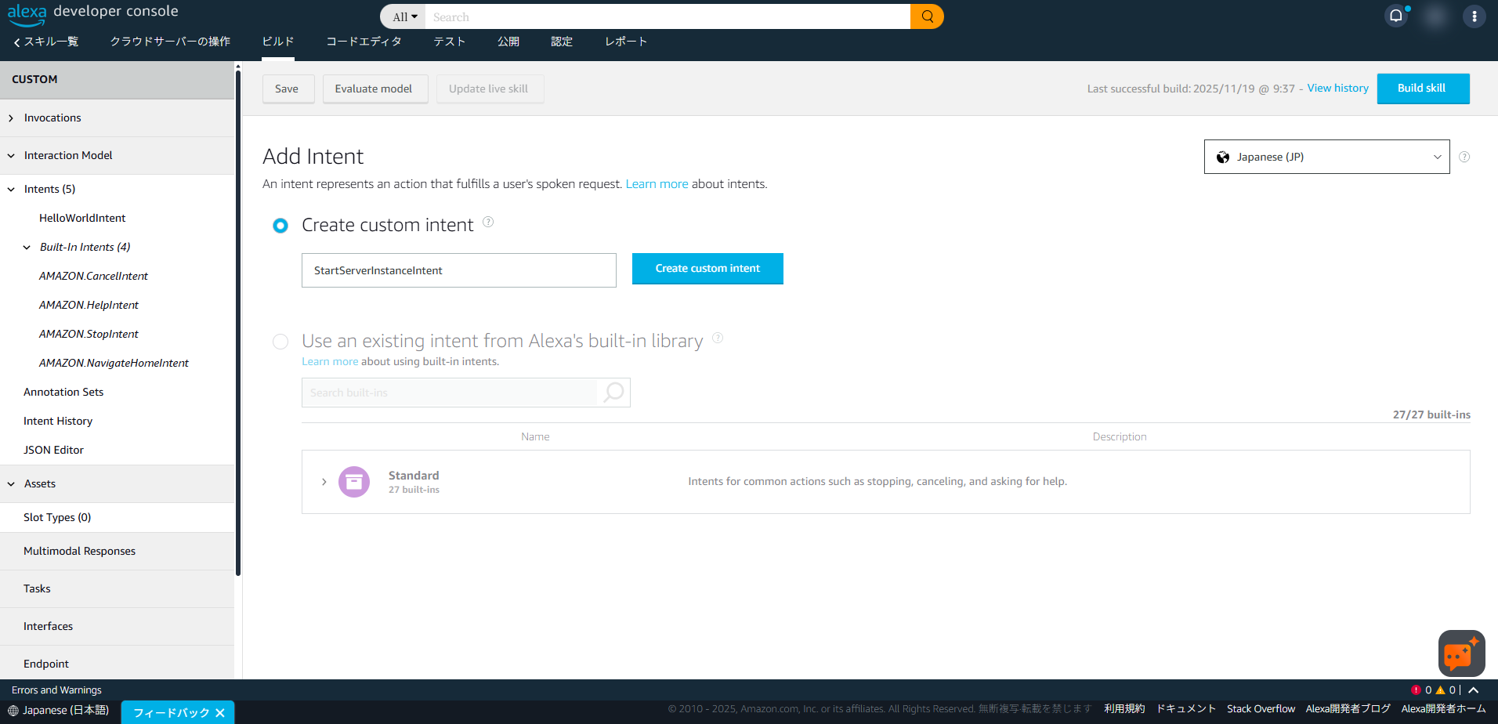1498x724 pixels.
Task: Open the Interfaces section
Action: pos(48,626)
